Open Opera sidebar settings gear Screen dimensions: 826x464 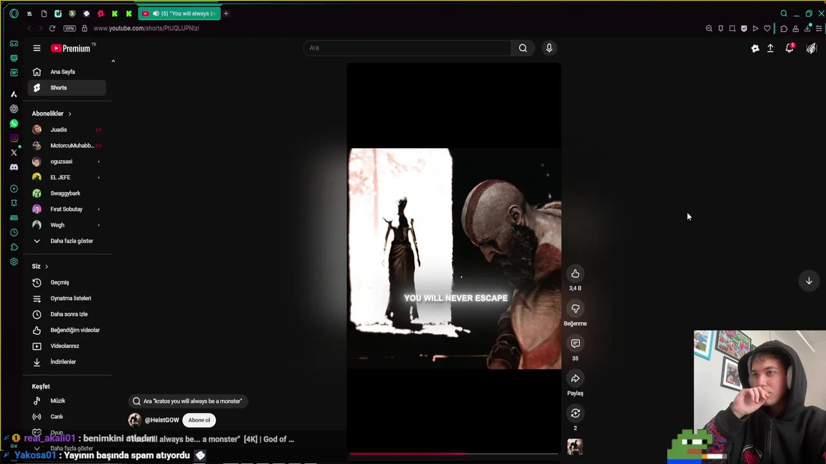14,262
